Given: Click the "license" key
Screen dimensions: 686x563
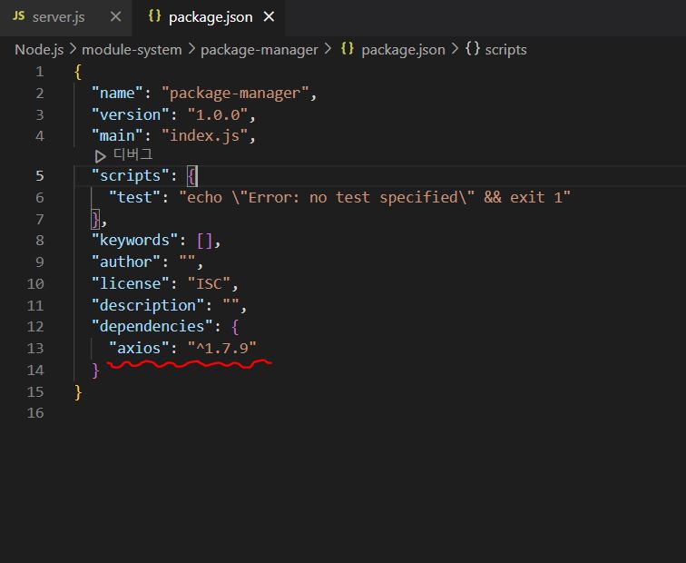Looking at the screenshot, I should point(131,283).
